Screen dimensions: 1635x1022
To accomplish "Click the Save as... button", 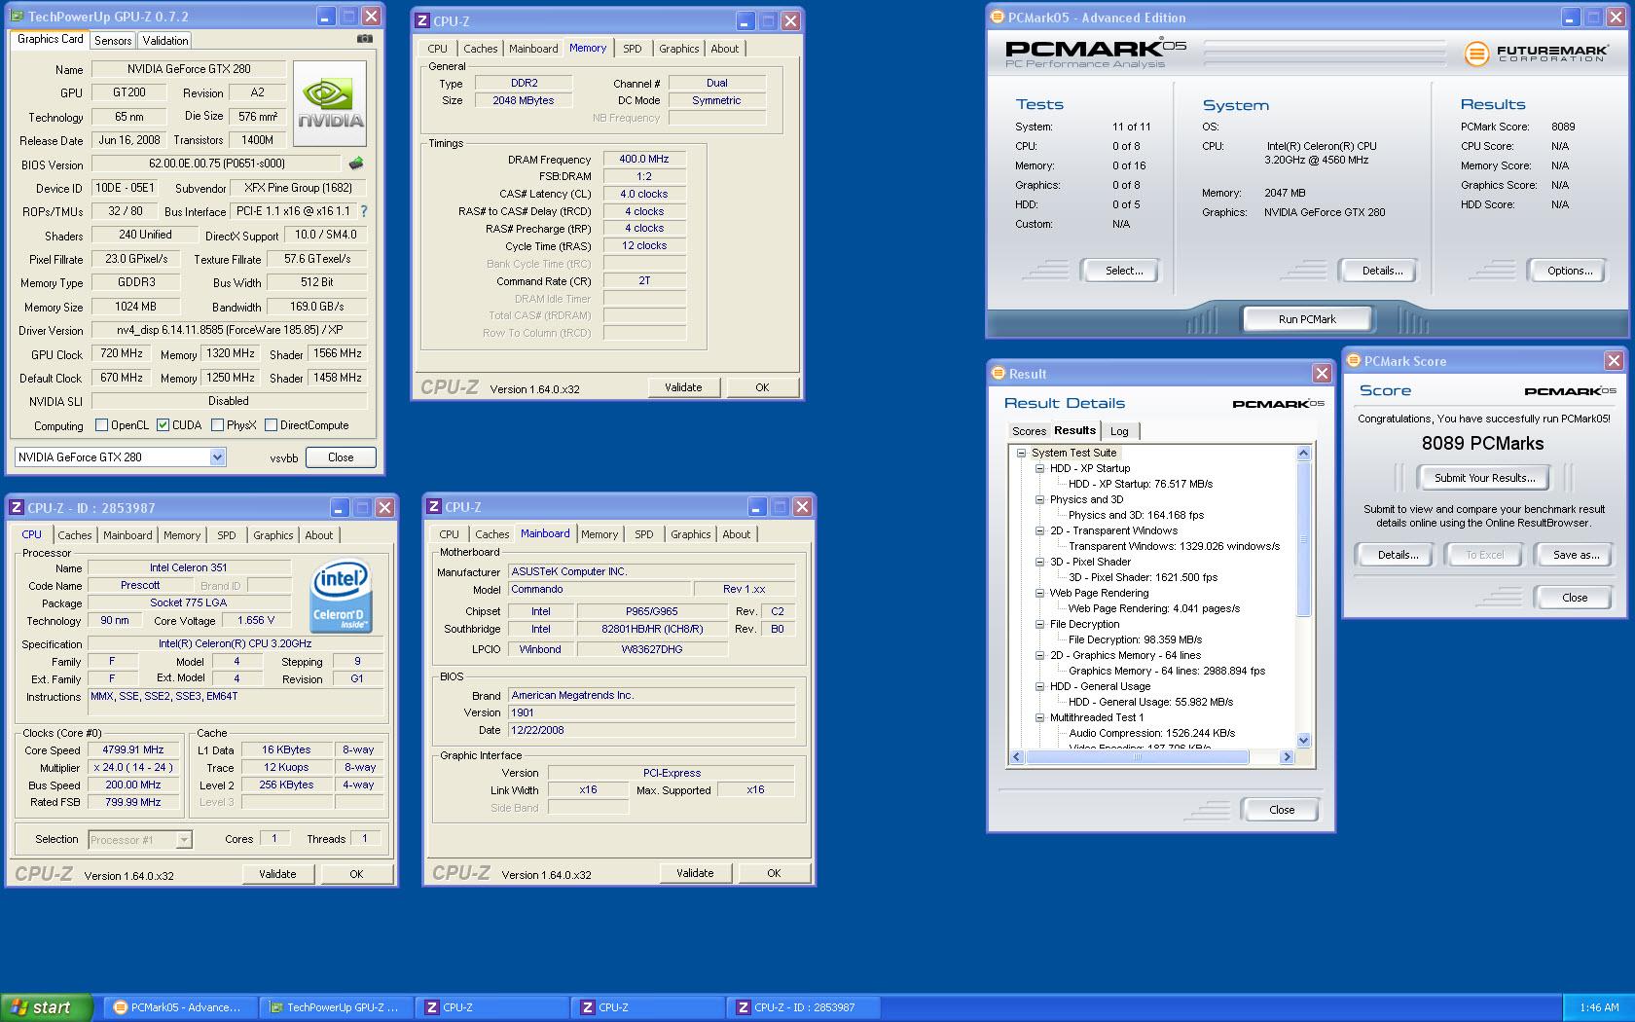I will 1576,555.
